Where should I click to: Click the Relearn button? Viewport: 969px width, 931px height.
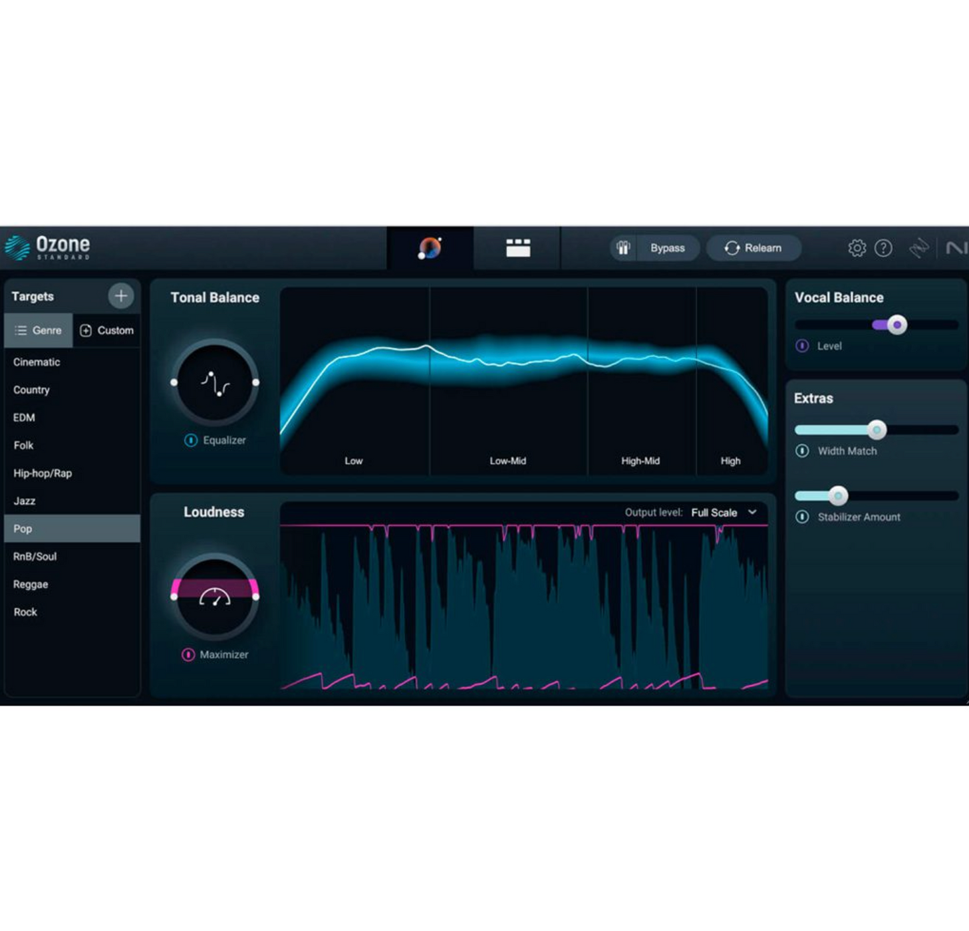[x=754, y=247]
